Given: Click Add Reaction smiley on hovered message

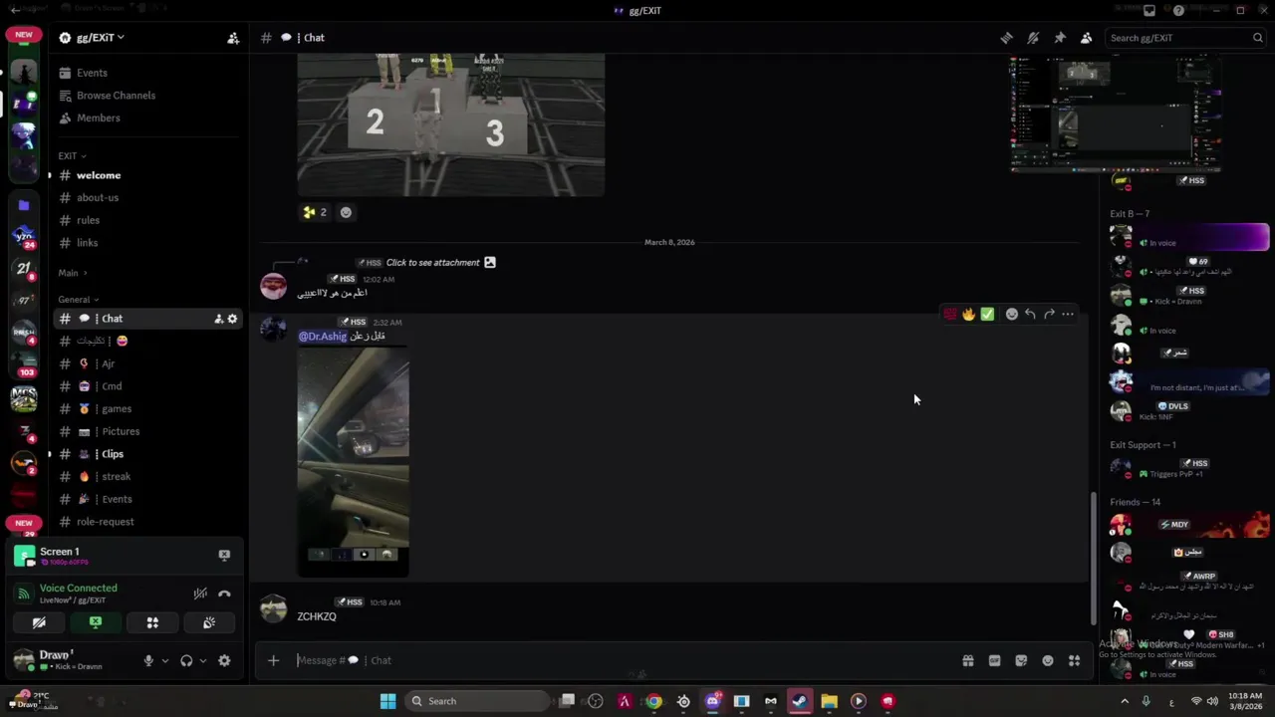Looking at the screenshot, I should pyautogui.click(x=1012, y=315).
